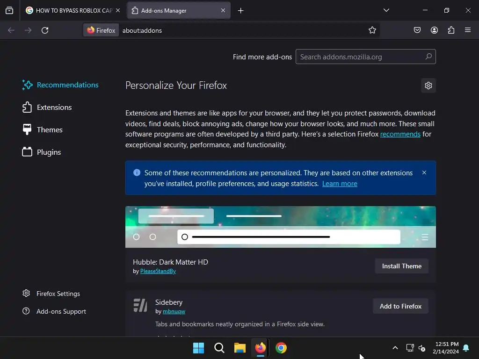Open the Windows Start menu
This screenshot has width=479, height=359.
[x=198, y=348]
